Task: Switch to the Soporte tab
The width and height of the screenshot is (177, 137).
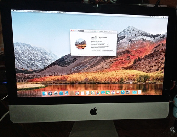Action: tap(106, 32)
